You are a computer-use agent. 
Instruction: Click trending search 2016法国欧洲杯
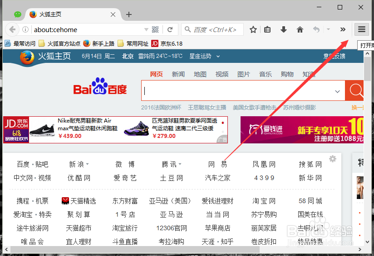pyautogui.click(x=161, y=108)
